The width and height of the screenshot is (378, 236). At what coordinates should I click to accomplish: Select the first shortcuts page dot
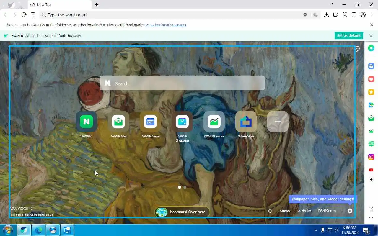pos(180,187)
